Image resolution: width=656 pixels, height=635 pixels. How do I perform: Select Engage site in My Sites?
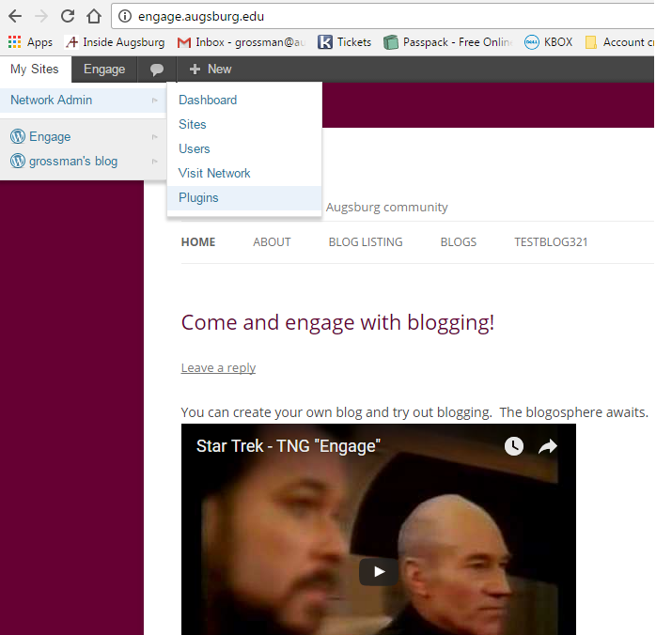[84, 137]
